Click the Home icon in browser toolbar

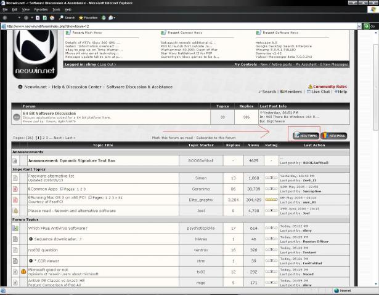(52, 18)
